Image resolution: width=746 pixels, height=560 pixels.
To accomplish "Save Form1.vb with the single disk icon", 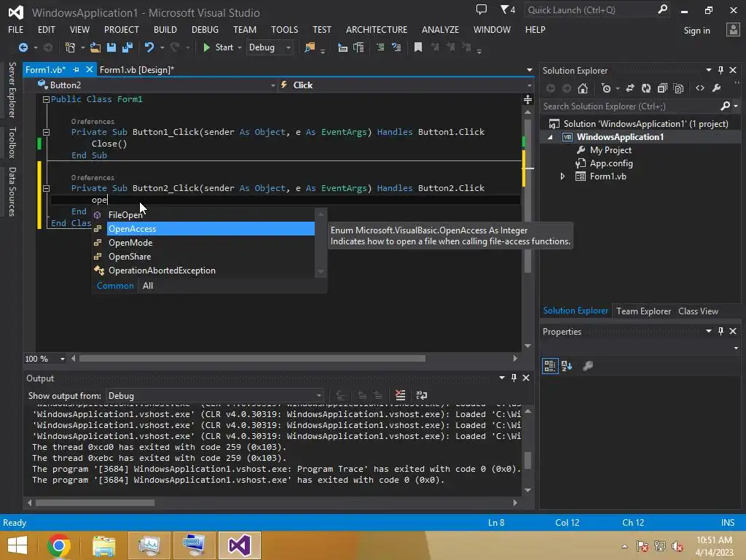I will (x=111, y=47).
